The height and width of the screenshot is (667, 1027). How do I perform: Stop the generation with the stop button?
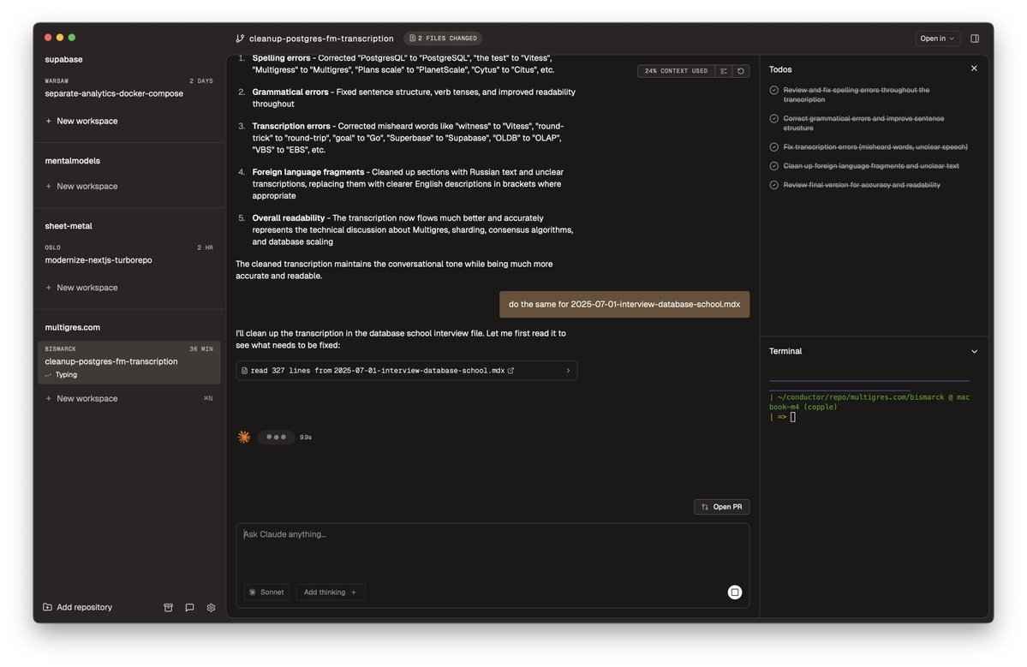(x=734, y=593)
